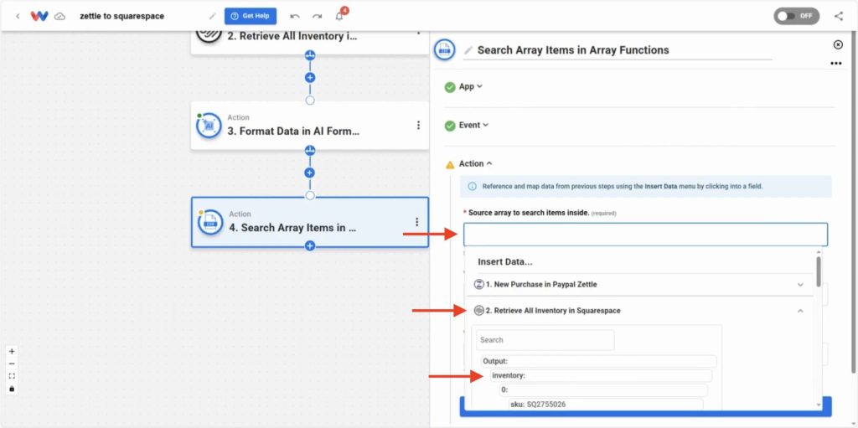858x428 pixels.
Task: Click the Get Help button
Action: [x=250, y=16]
